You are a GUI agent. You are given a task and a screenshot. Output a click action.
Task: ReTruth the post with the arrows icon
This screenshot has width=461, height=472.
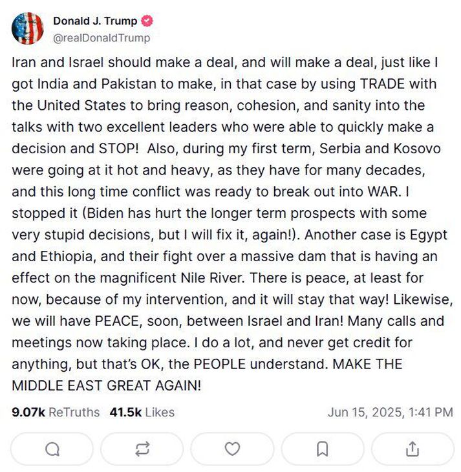pyautogui.click(x=143, y=449)
